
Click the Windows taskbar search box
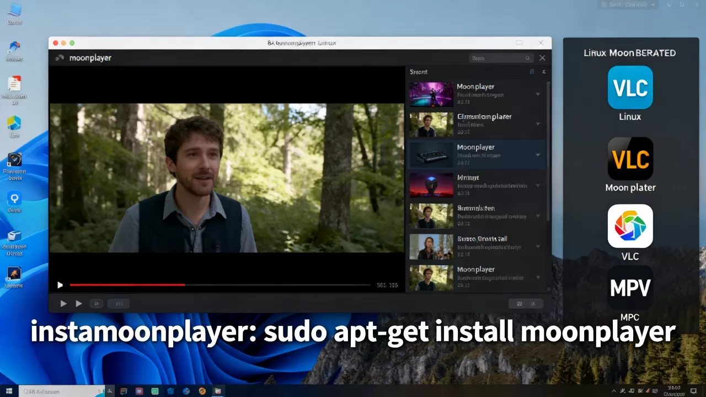[62, 391]
